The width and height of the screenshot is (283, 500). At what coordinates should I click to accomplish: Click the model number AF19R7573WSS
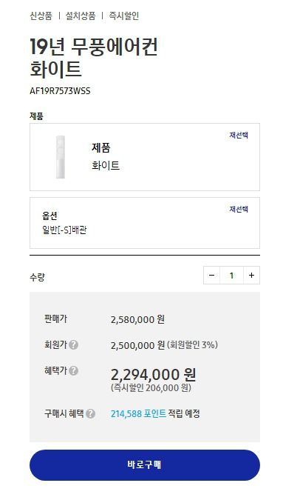(x=60, y=91)
